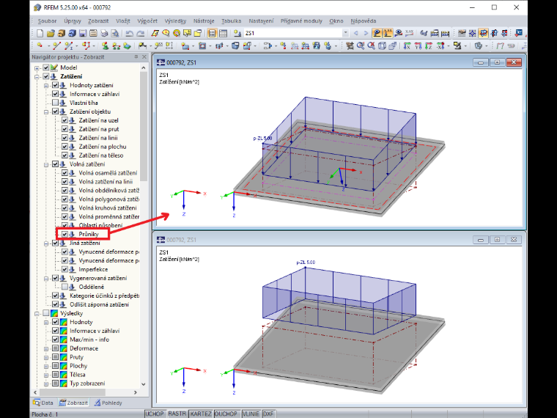Open the Soubor menu
The width and height of the screenshot is (557, 418).
click(x=47, y=21)
